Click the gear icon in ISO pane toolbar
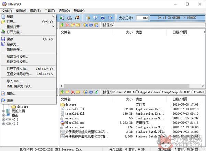This screenshot has width=206, height=151. 91,25
